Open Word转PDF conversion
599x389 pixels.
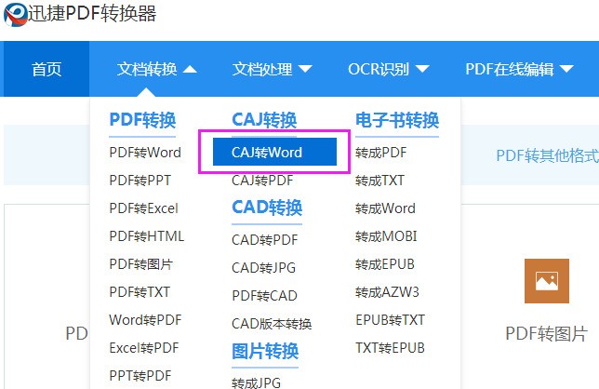145,320
